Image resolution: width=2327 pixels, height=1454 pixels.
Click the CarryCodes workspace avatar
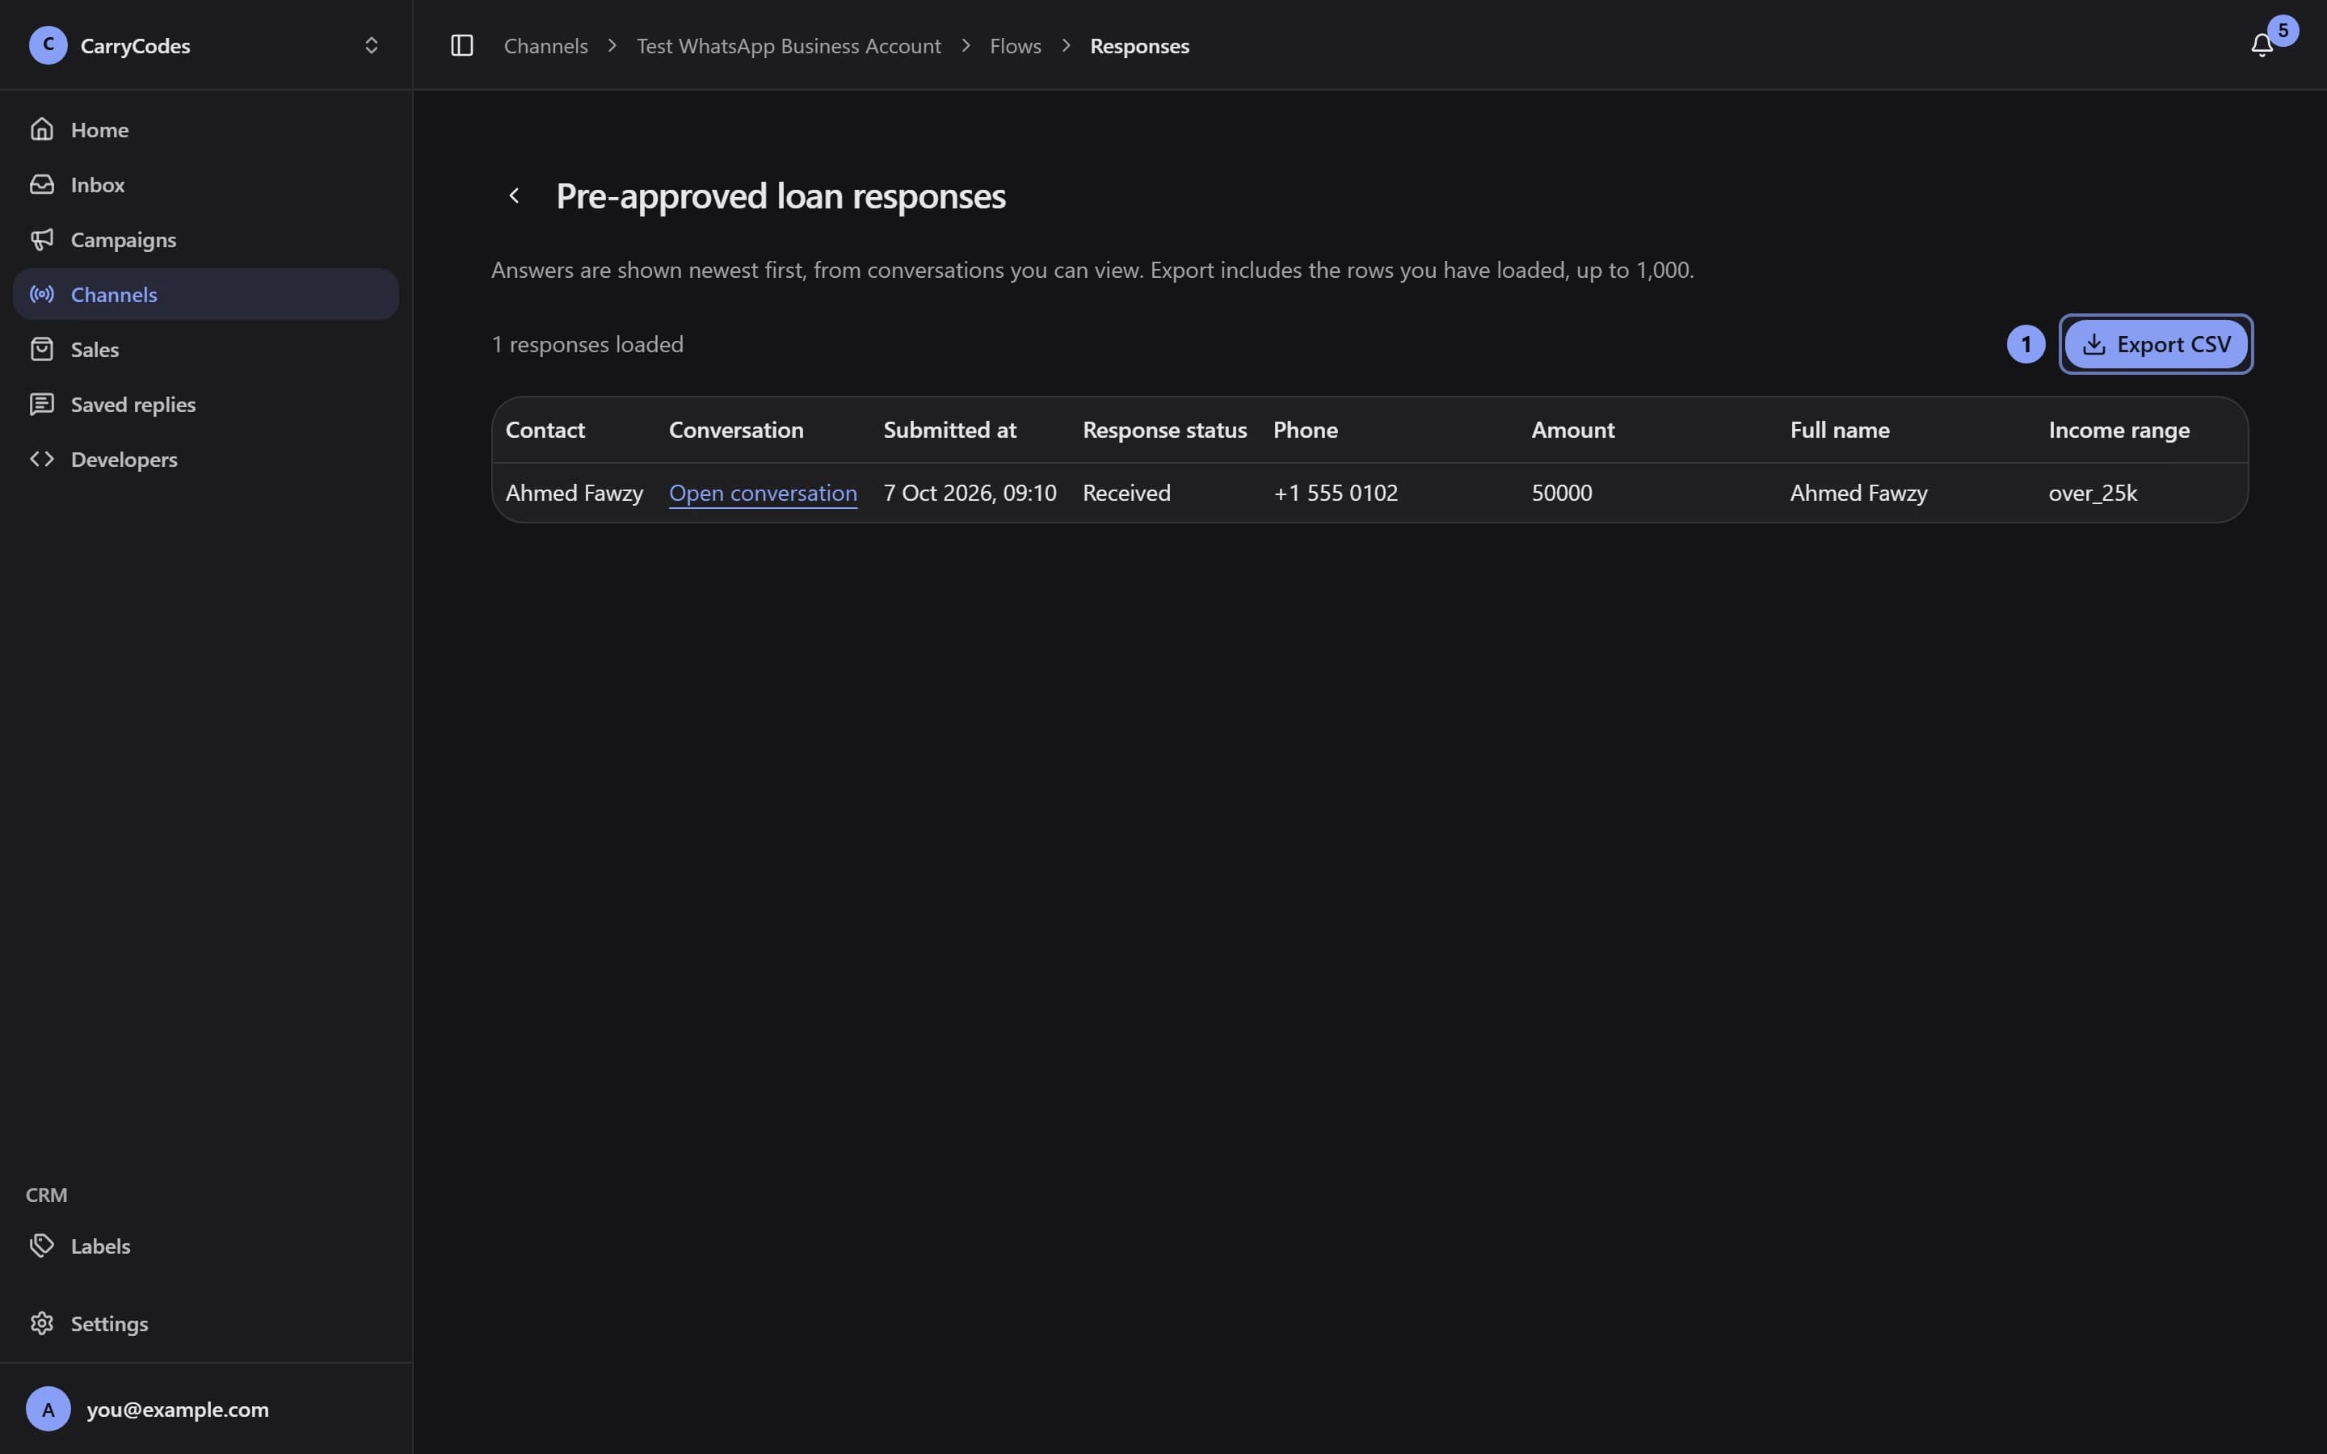pyautogui.click(x=48, y=45)
